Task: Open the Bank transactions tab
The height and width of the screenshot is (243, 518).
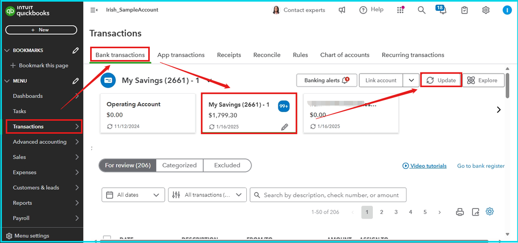Action: click(120, 55)
